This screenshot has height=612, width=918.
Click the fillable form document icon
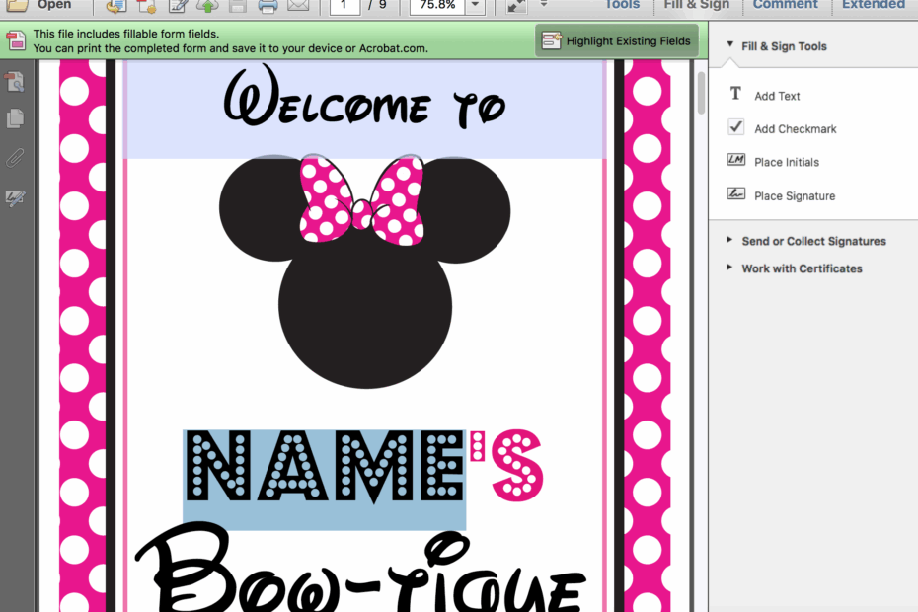pyautogui.click(x=16, y=40)
